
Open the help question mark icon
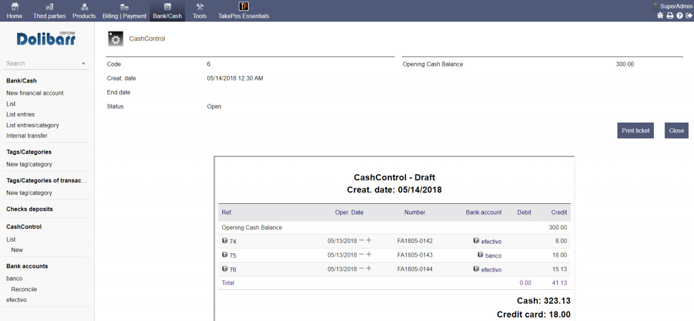coord(679,16)
